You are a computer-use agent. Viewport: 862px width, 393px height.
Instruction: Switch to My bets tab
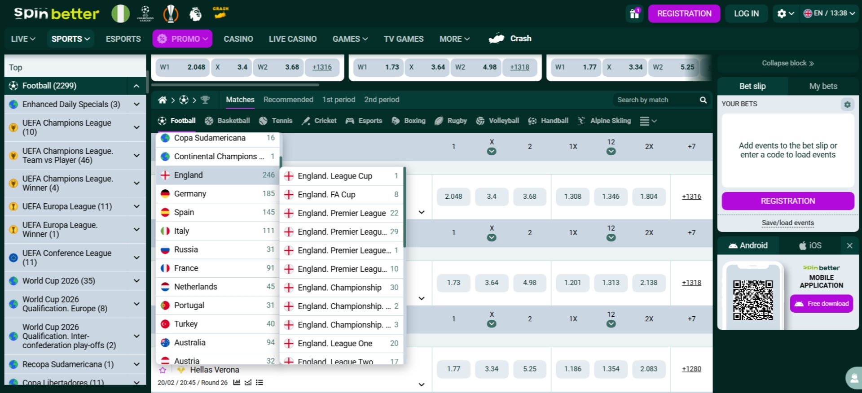(823, 86)
